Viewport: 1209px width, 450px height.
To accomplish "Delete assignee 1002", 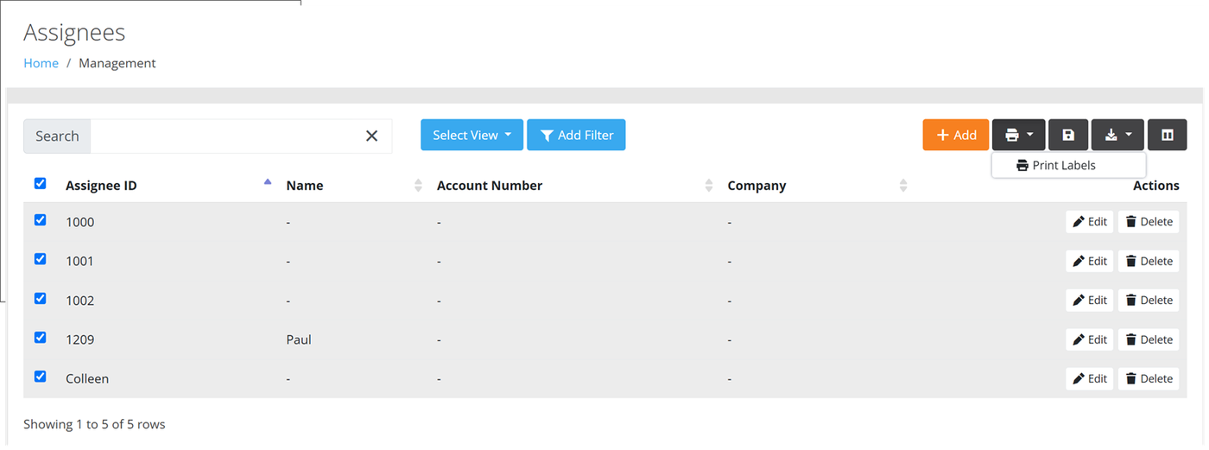I will tap(1149, 300).
